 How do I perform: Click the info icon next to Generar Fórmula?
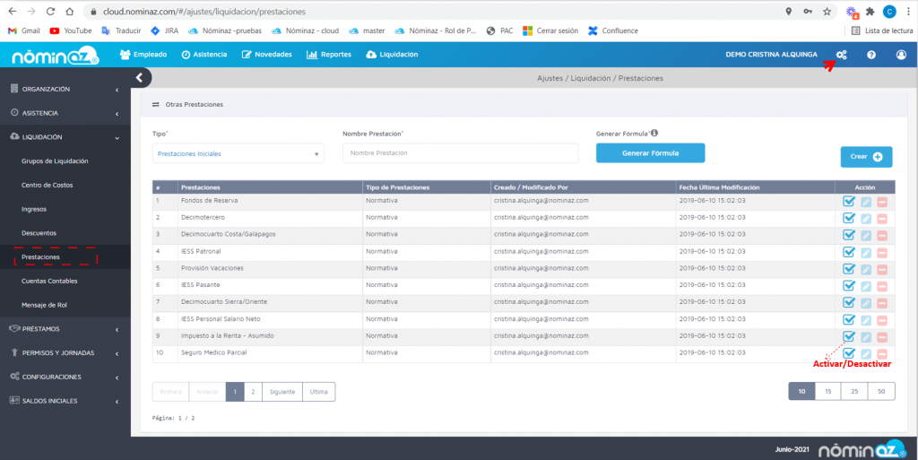pyautogui.click(x=654, y=133)
